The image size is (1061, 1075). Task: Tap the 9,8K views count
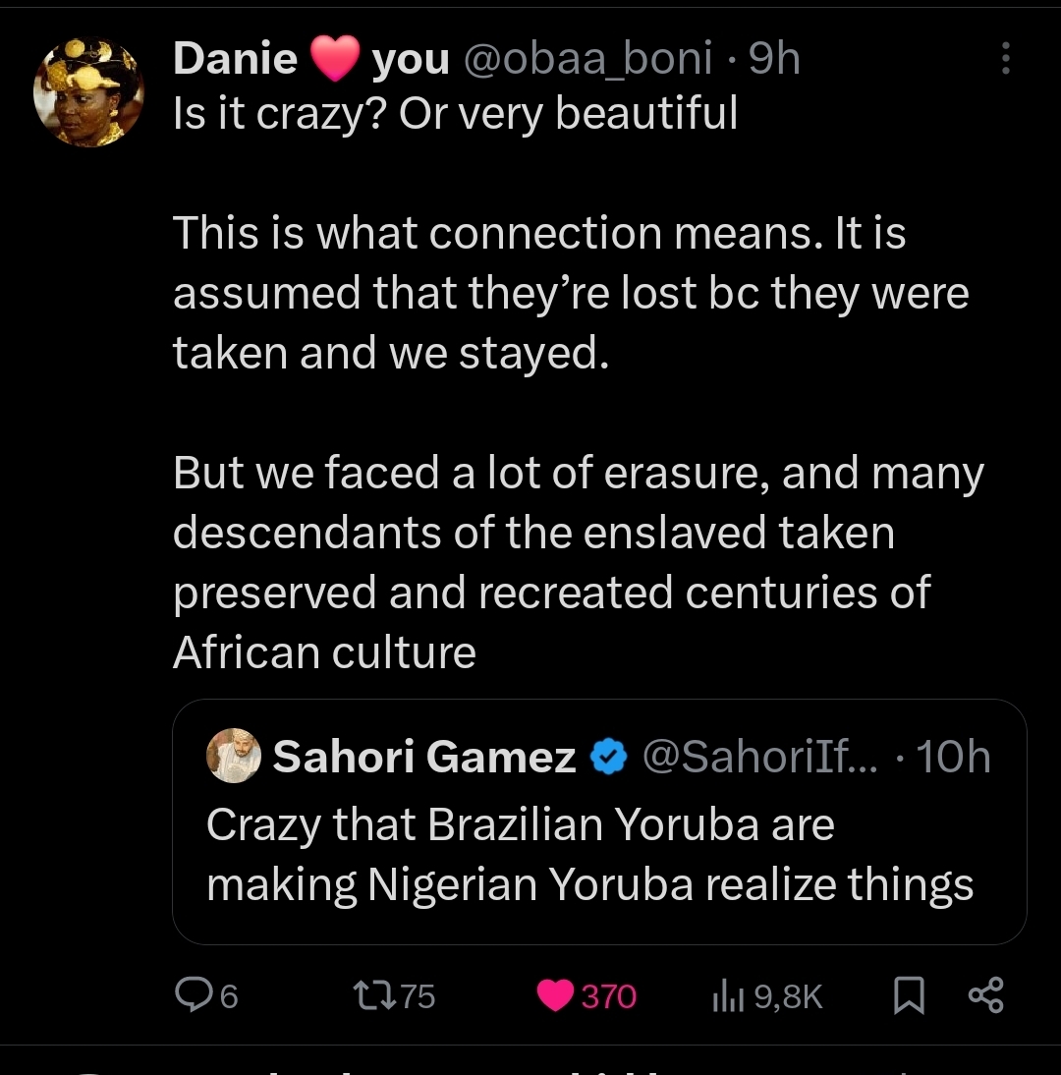(788, 997)
